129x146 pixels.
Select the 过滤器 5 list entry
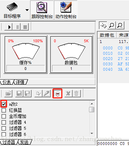(x=17, y=128)
